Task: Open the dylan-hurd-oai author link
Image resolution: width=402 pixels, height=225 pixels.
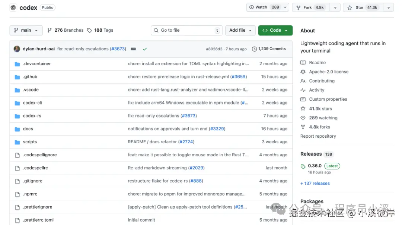Action: point(39,49)
